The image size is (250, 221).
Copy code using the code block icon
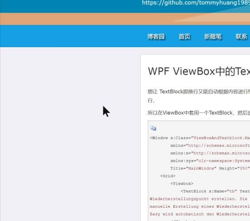tap(153, 128)
